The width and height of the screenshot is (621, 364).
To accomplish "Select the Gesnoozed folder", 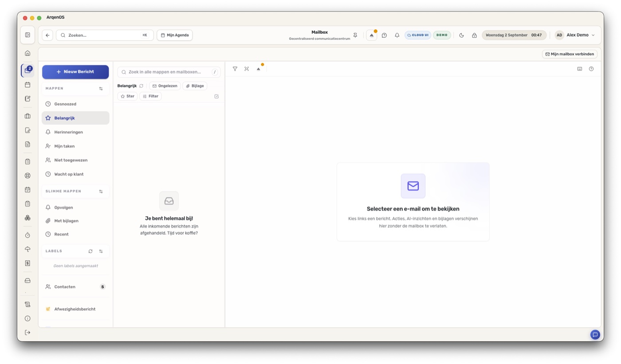I will tap(75, 104).
